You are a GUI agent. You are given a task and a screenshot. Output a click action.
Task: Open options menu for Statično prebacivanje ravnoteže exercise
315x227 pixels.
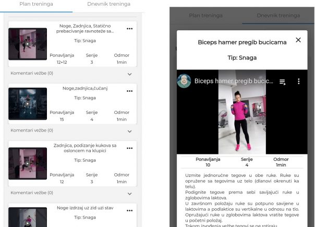click(x=129, y=28)
